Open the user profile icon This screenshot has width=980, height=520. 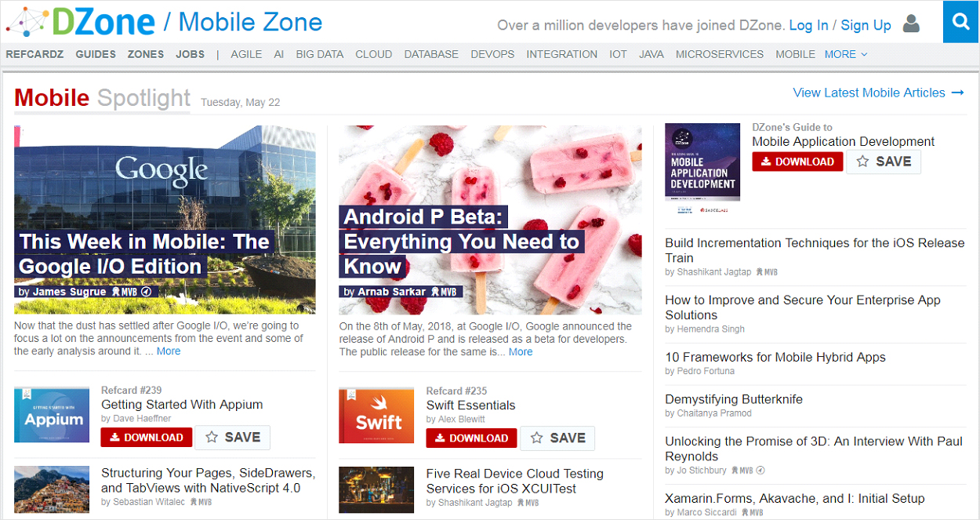[911, 24]
